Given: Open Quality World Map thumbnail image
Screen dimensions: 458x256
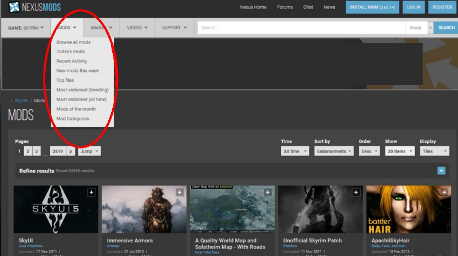Looking at the screenshot, I should (232, 209).
